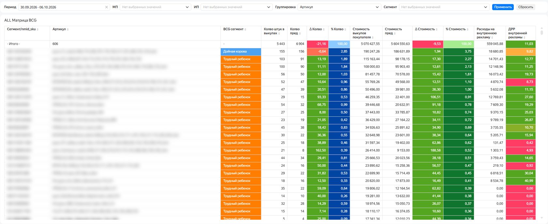Viewport: 548px width, 224px height.
Task: Focus the Период date range field
Action: 64,7
